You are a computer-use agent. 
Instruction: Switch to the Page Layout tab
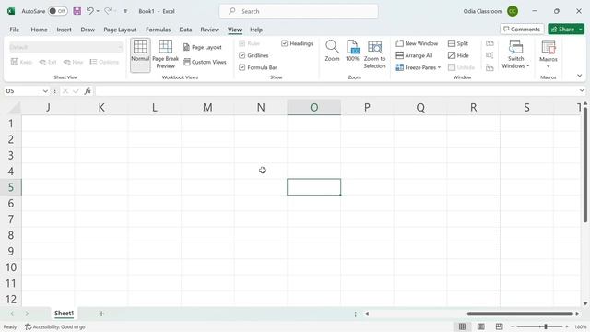click(120, 30)
